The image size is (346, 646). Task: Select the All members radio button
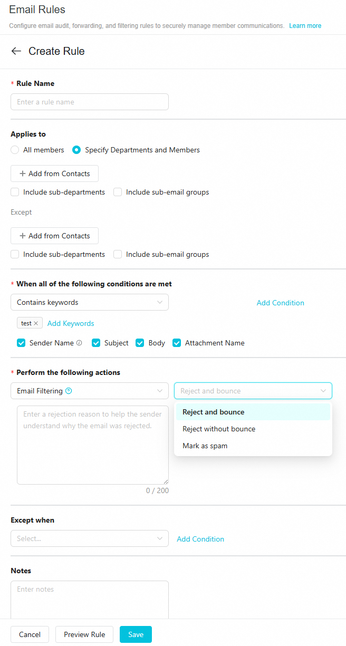[15, 150]
